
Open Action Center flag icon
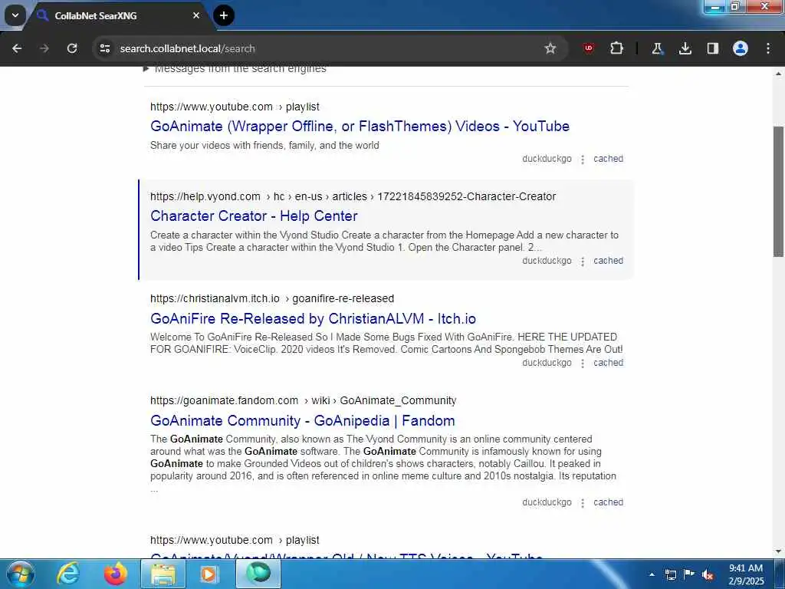(689, 574)
